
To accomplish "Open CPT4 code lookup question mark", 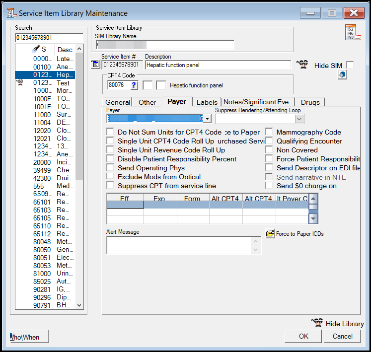I will (x=134, y=85).
